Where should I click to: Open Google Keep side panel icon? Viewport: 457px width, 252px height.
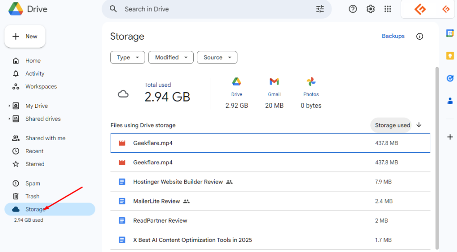coord(450,56)
